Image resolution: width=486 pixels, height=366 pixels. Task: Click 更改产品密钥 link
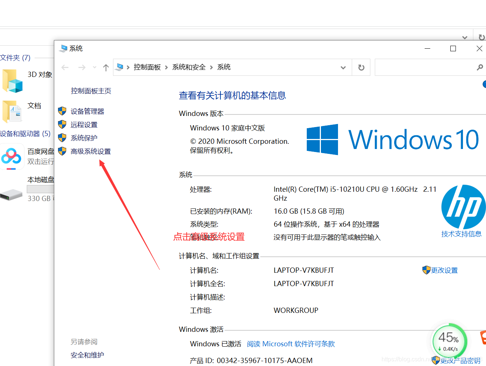pyautogui.click(x=460, y=361)
